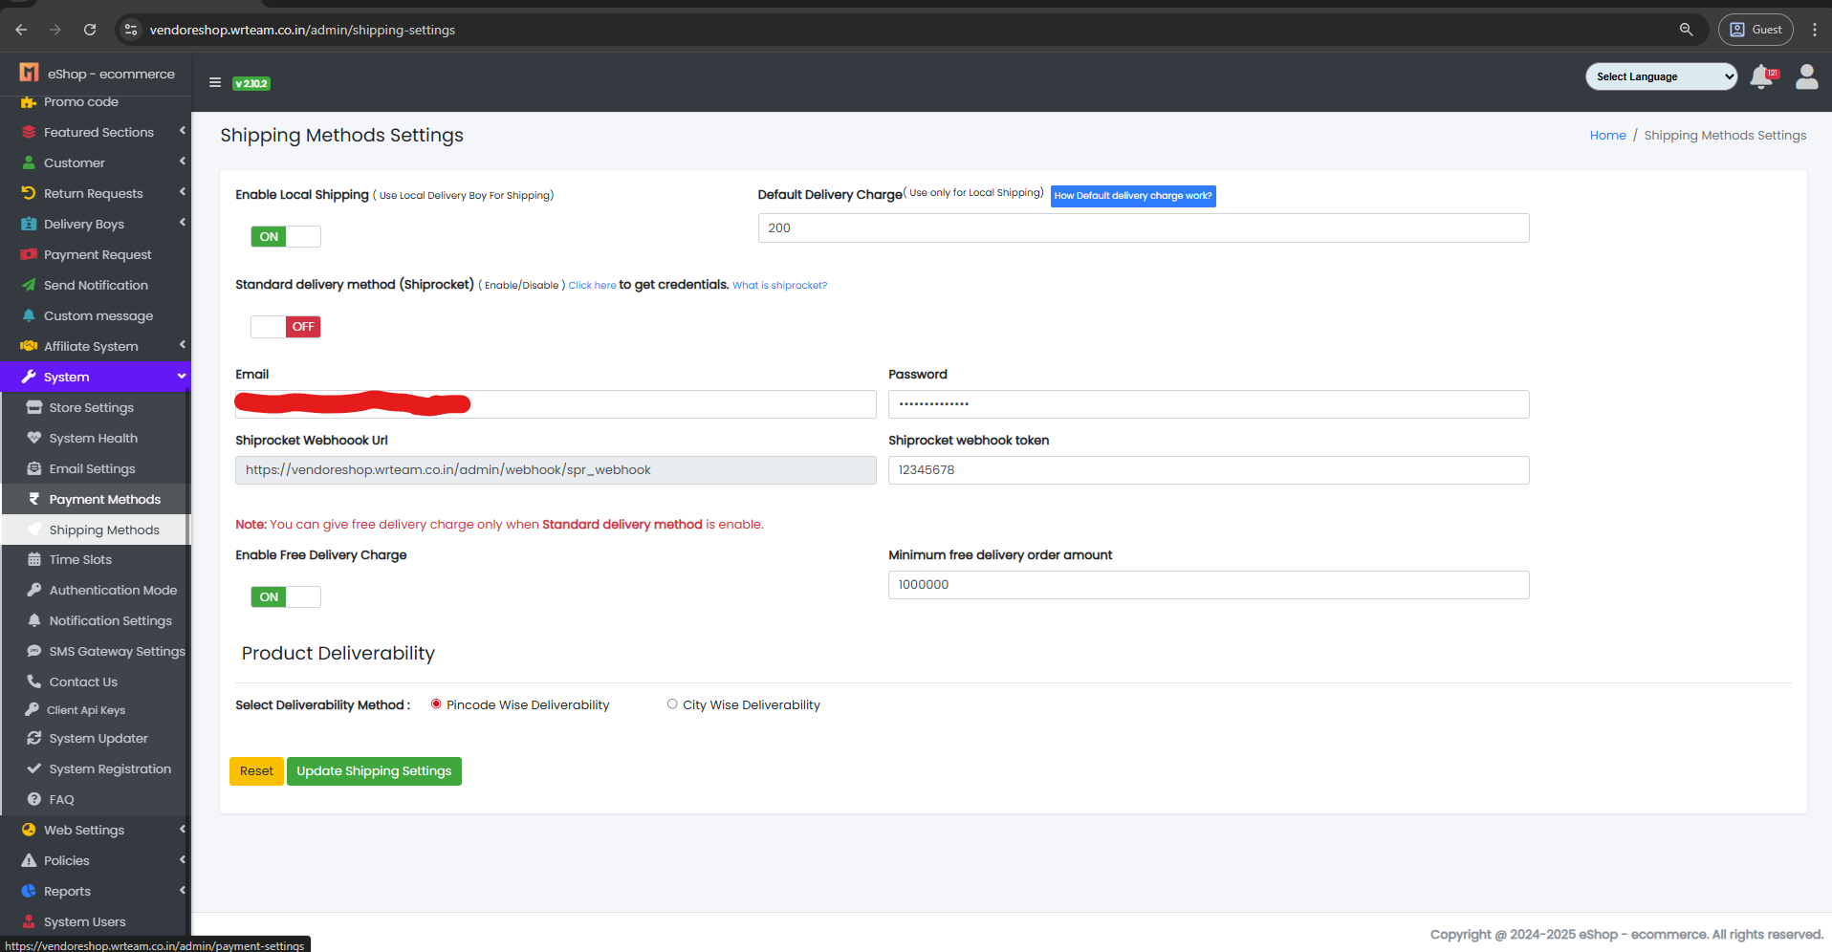Expand Customer submenu arrow
This screenshot has height=952, width=1832.
182,162
